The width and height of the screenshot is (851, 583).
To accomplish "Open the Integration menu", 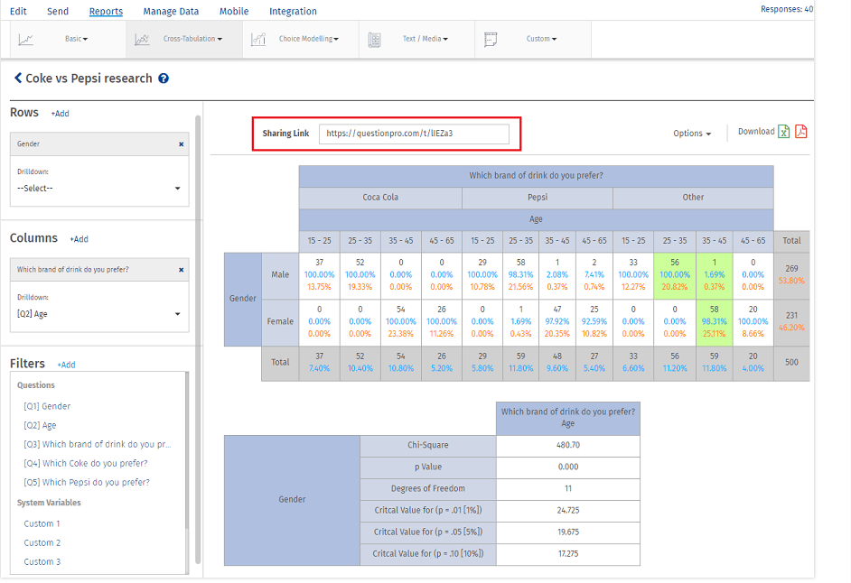I will [293, 12].
